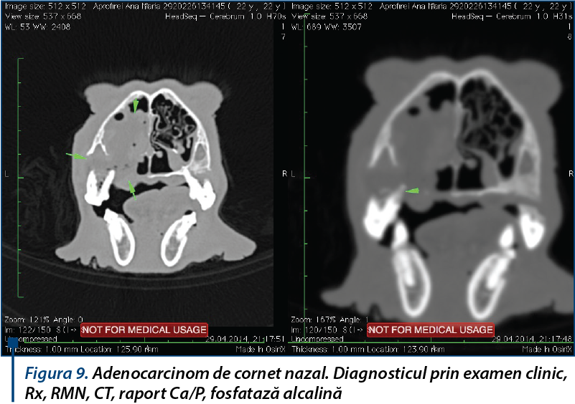Click the left NOT FOR MEDICAL USAGE badge

144,330
